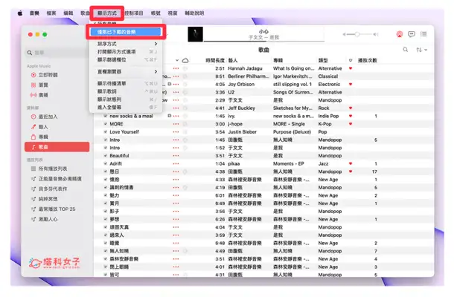This screenshot has width=454, height=297.
Task: Open more options for Love Yourself
Action: point(176,131)
